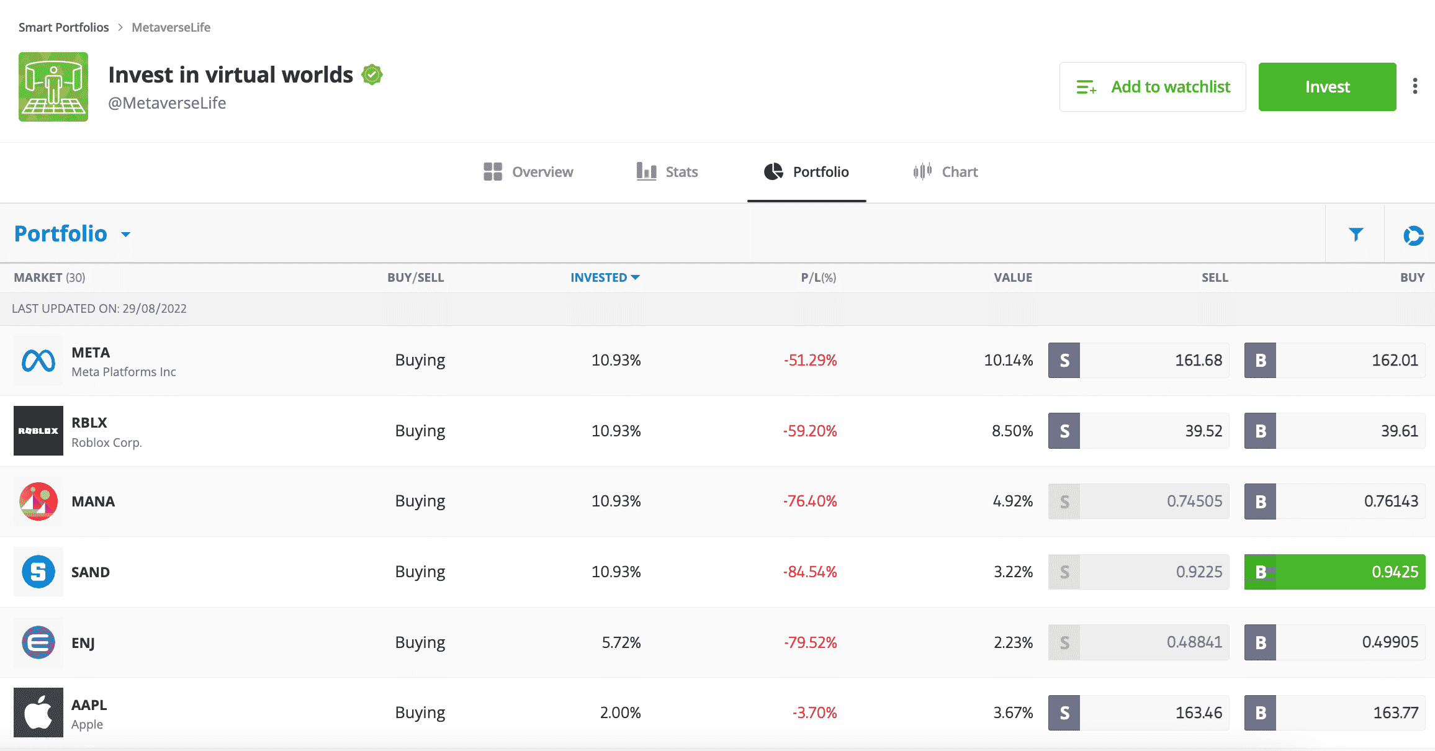Click the SAND coin logo icon

(38, 572)
